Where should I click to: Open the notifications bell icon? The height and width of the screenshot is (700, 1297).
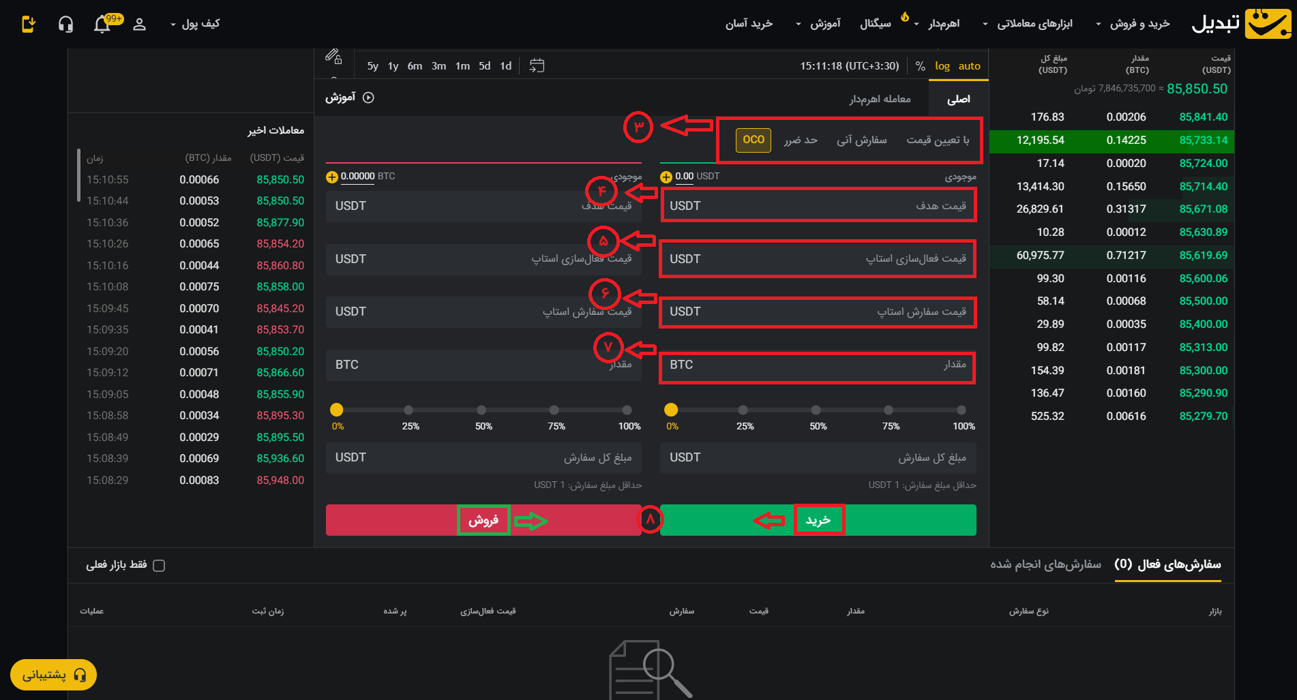pyautogui.click(x=102, y=25)
